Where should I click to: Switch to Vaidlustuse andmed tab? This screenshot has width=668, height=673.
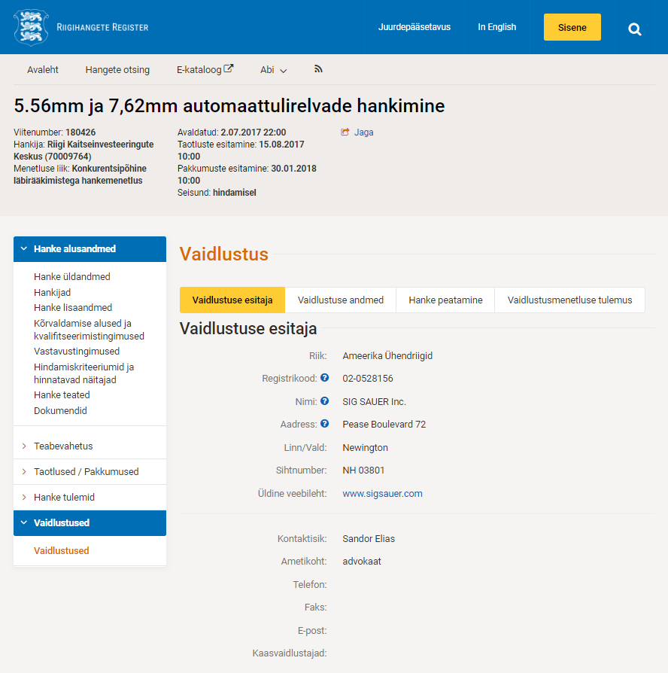341,300
